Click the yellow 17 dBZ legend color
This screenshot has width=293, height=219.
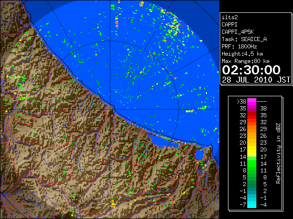coord(252,150)
